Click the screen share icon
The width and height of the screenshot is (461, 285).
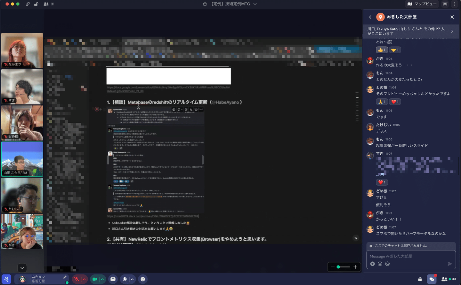point(113,279)
